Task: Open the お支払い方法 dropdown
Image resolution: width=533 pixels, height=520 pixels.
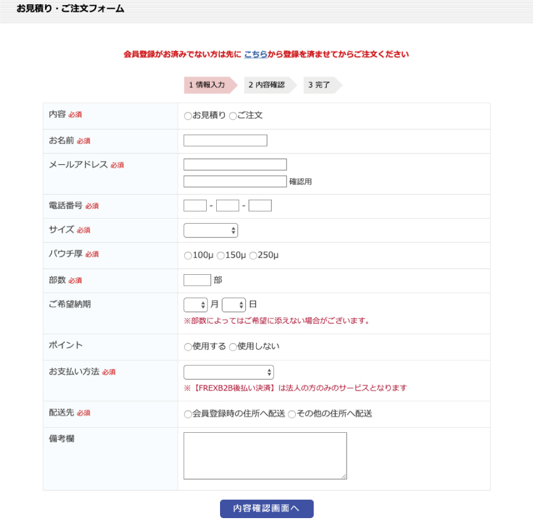Action: tap(228, 372)
